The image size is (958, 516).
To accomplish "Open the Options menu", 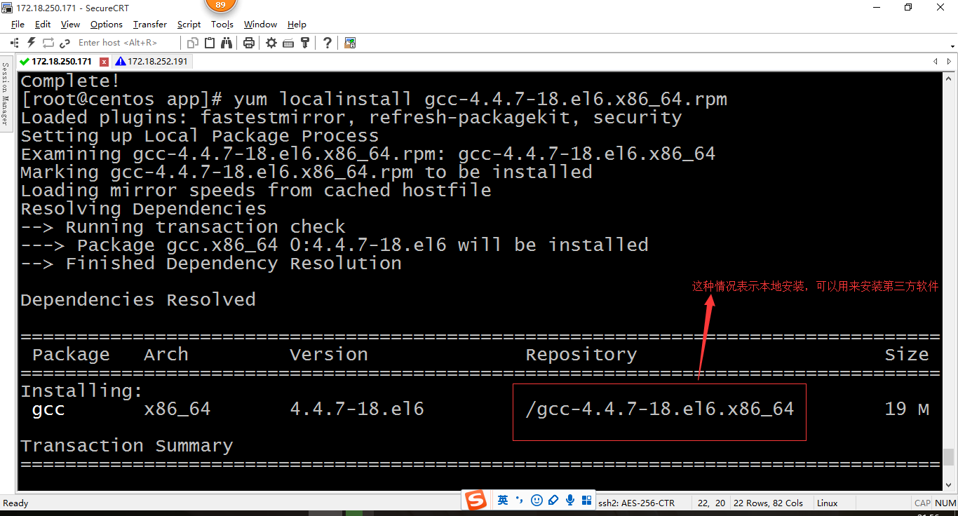I will coord(107,25).
